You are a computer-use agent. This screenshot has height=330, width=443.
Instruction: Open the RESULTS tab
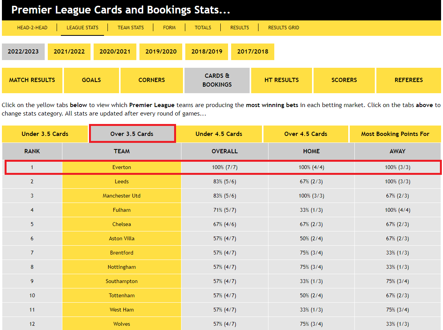point(239,27)
